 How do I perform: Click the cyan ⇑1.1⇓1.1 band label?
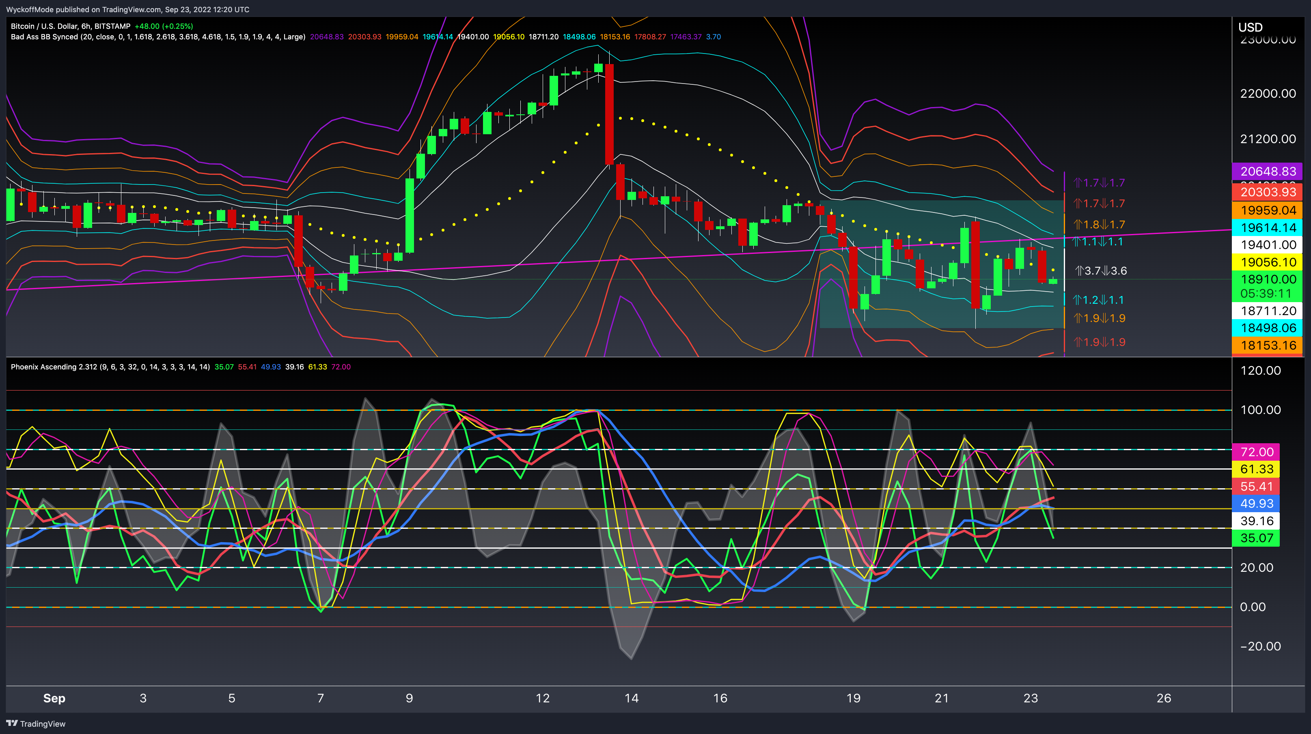(x=1098, y=241)
